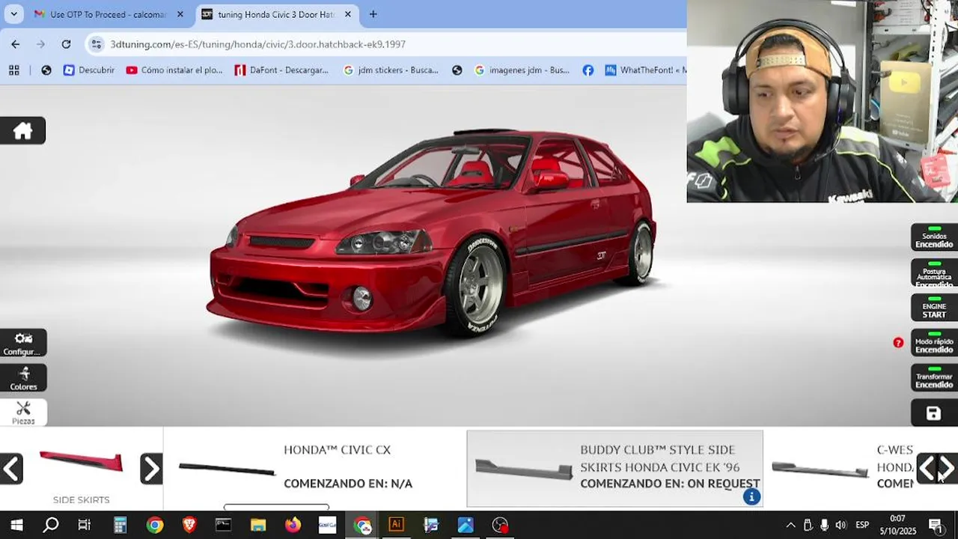Viewport: 958px width, 539px height.
Task: Click the red question mark help icon
Action: tap(898, 343)
